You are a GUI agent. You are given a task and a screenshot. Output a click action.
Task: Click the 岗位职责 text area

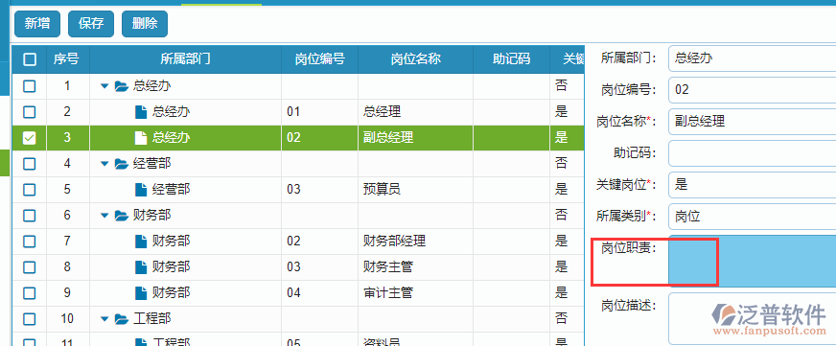tap(752, 261)
